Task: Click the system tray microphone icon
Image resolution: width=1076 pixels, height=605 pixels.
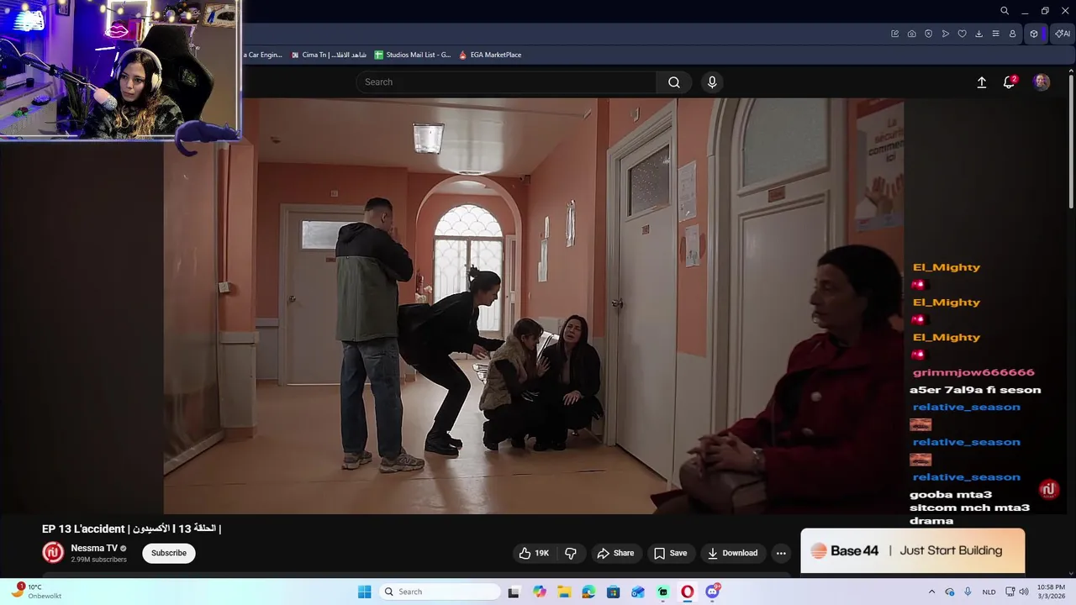Action: click(x=968, y=592)
